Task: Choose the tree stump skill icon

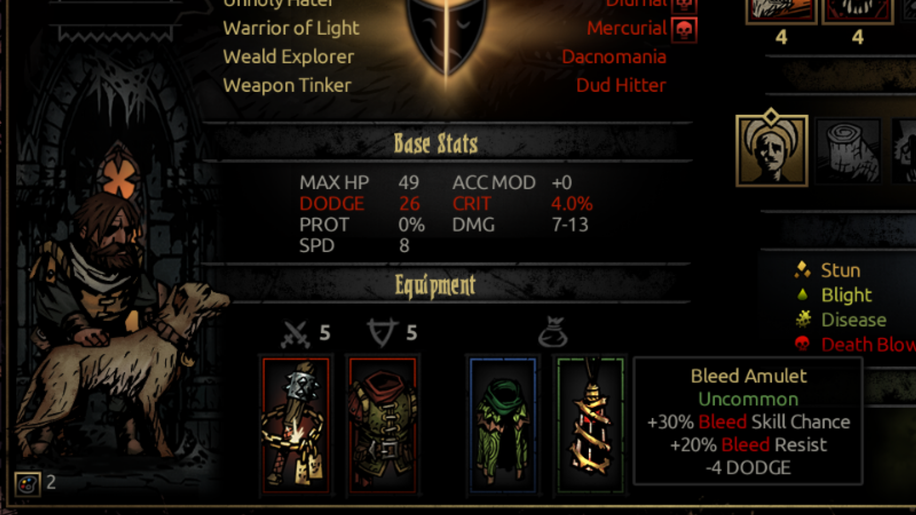Action: [x=848, y=152]
